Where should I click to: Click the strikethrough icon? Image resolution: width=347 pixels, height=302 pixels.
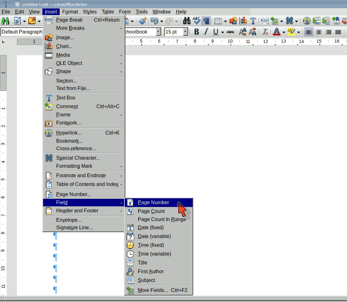[230, 32]
